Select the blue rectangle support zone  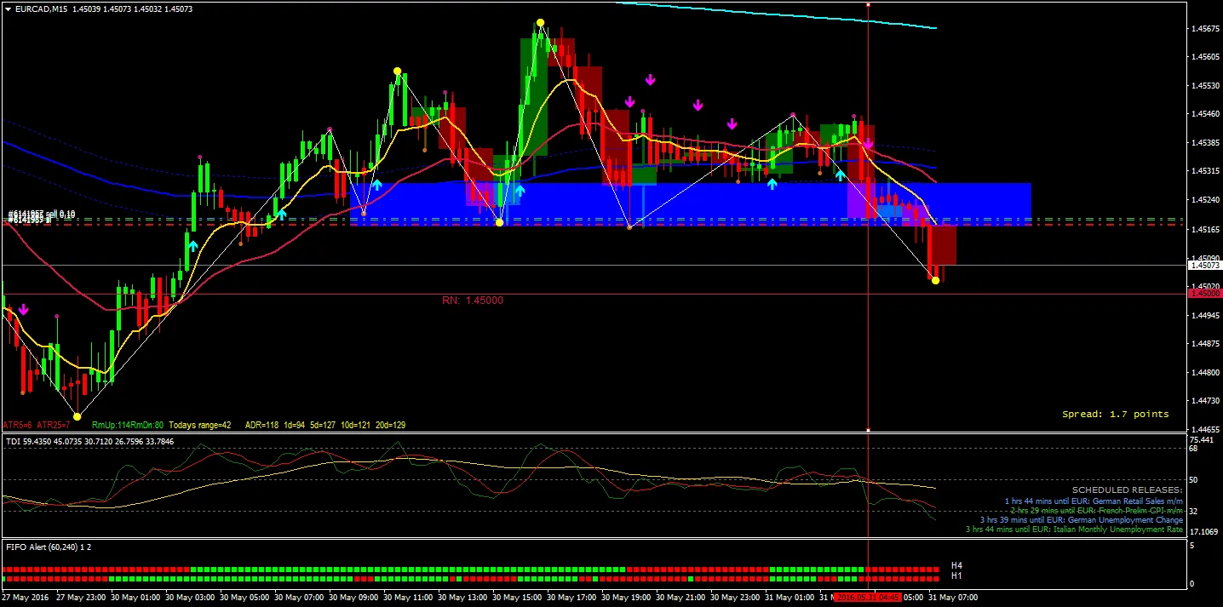pyautogui.click(x=691, y=203)
